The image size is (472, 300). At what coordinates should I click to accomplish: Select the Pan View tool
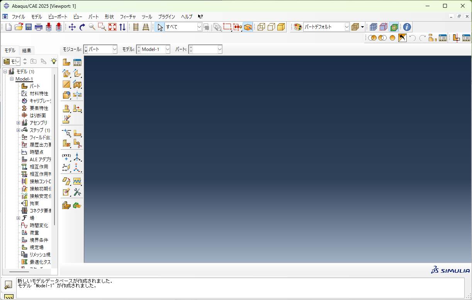(72, 27)
